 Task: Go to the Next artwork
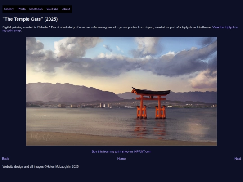coord(238,159)
